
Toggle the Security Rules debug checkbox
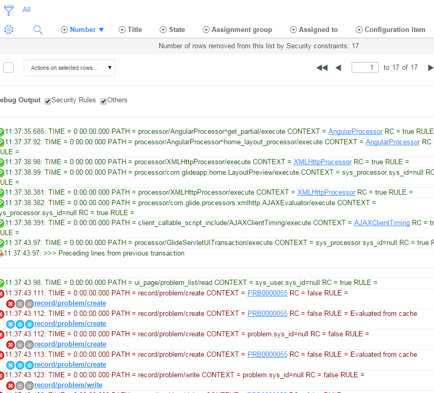[x=48, y=101]
